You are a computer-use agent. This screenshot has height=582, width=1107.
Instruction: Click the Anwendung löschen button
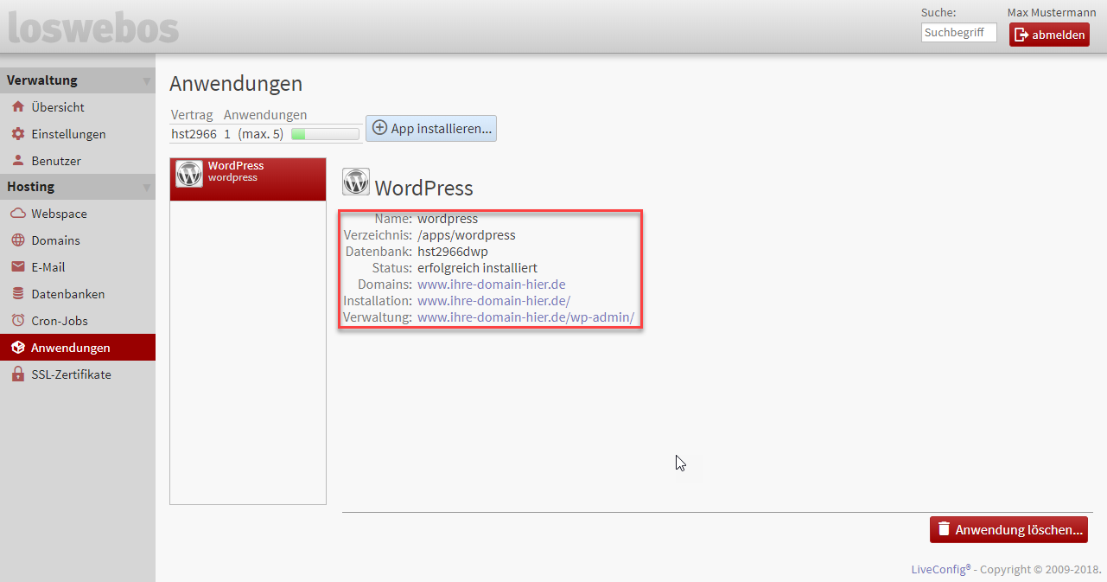point(1008,529)
